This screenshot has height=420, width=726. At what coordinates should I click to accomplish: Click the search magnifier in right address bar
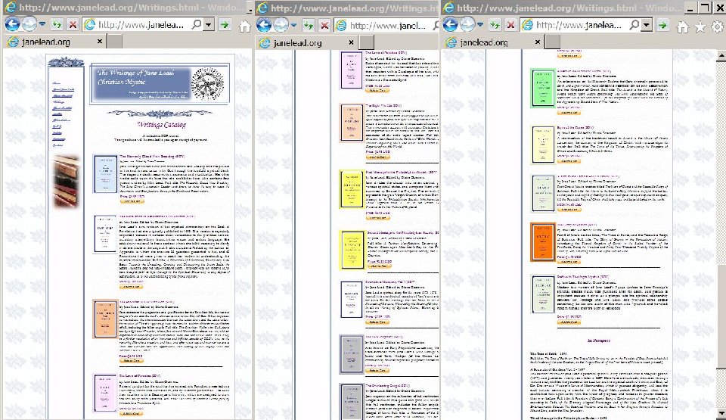(x=634, y=24)
